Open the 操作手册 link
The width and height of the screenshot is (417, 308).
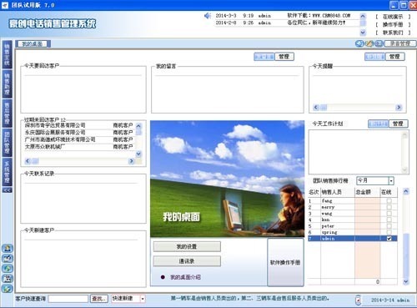click(393, 25)
